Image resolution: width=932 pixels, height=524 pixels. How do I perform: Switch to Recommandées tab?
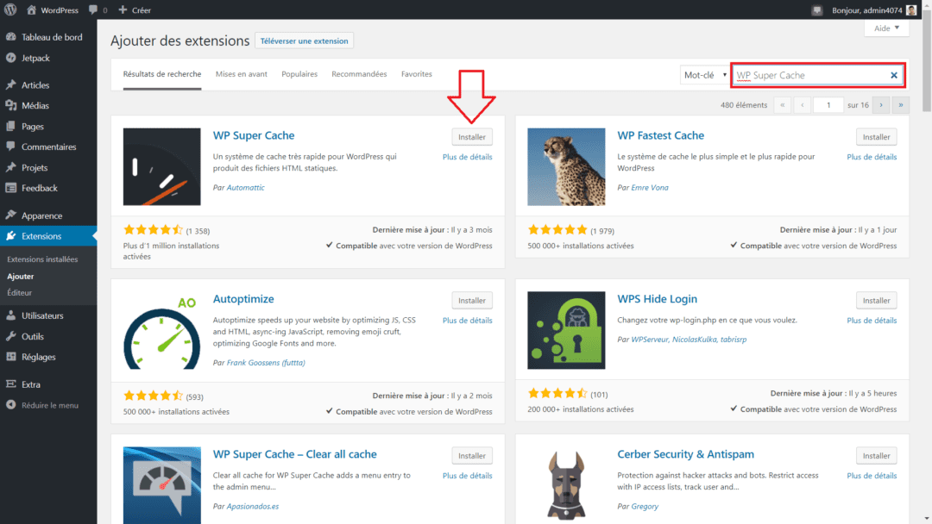pos(359,74)
